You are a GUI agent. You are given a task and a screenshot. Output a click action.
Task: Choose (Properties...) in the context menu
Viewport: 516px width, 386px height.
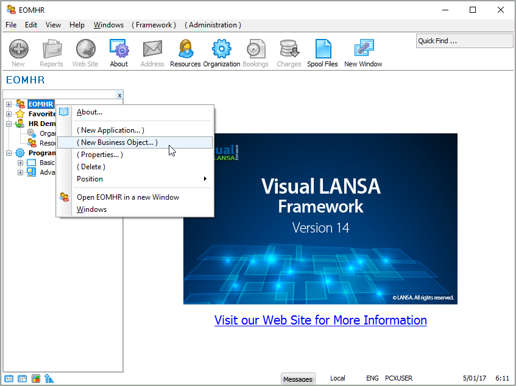(135, 155)
